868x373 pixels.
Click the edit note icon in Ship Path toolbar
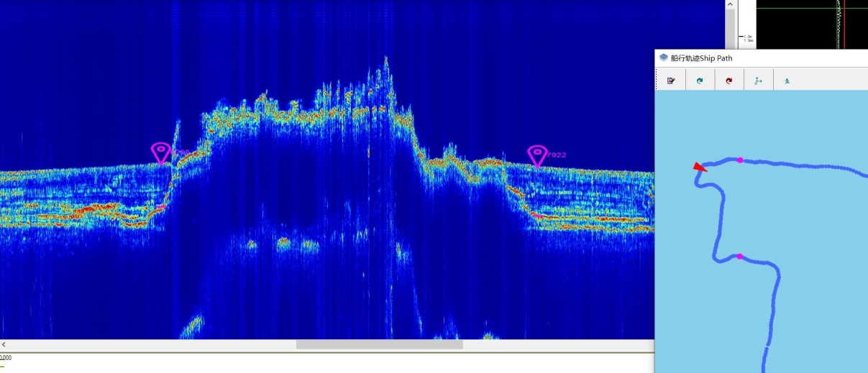pyautogui.click(x=671, y=80)
